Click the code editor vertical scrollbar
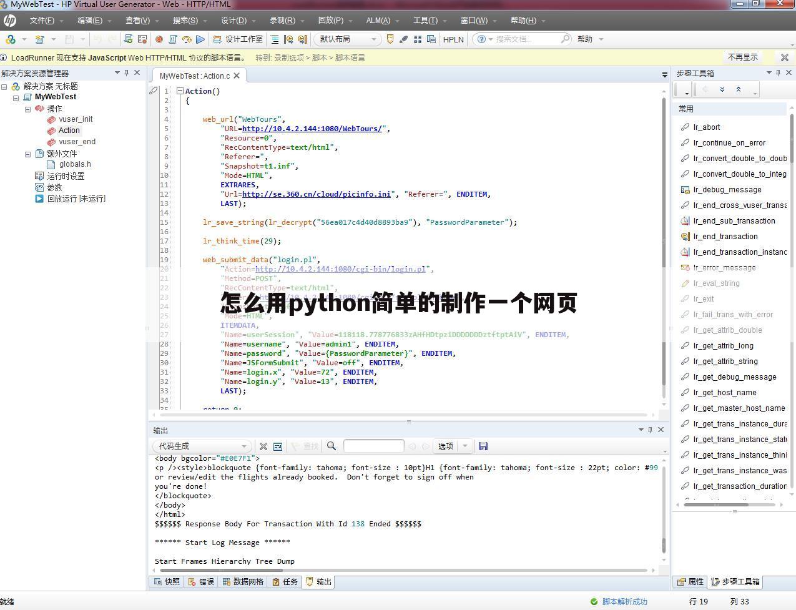 click(x=663, y=240)
